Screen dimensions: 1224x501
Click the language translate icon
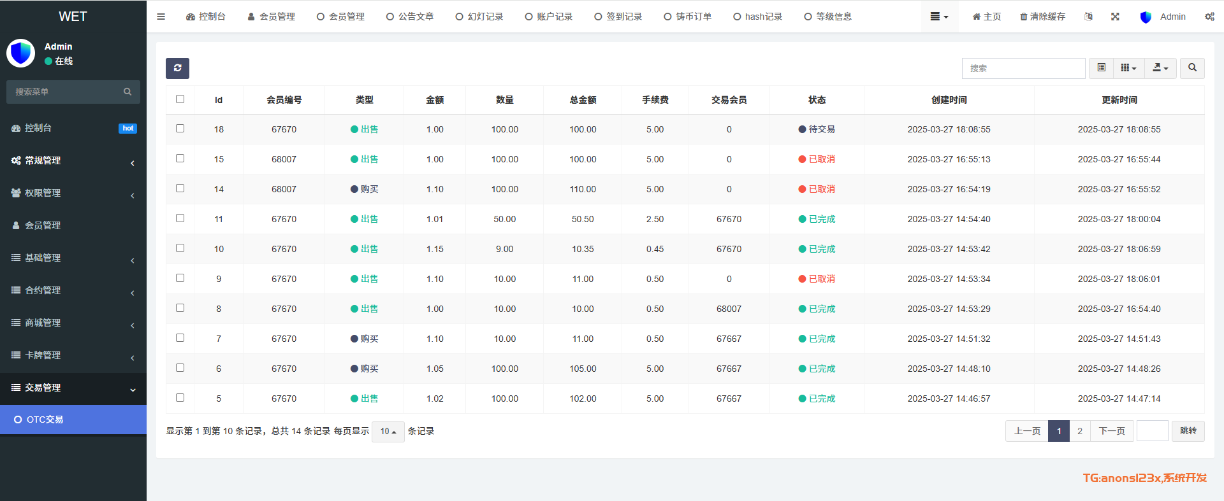pyautogui.click(x=1088, y=17)
